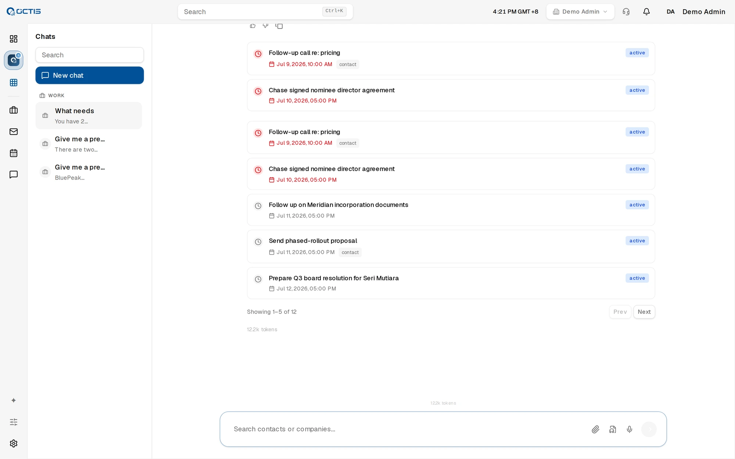Click the paperclip attach icon
The height and width of the screenshot is (459, 735).
595,429
